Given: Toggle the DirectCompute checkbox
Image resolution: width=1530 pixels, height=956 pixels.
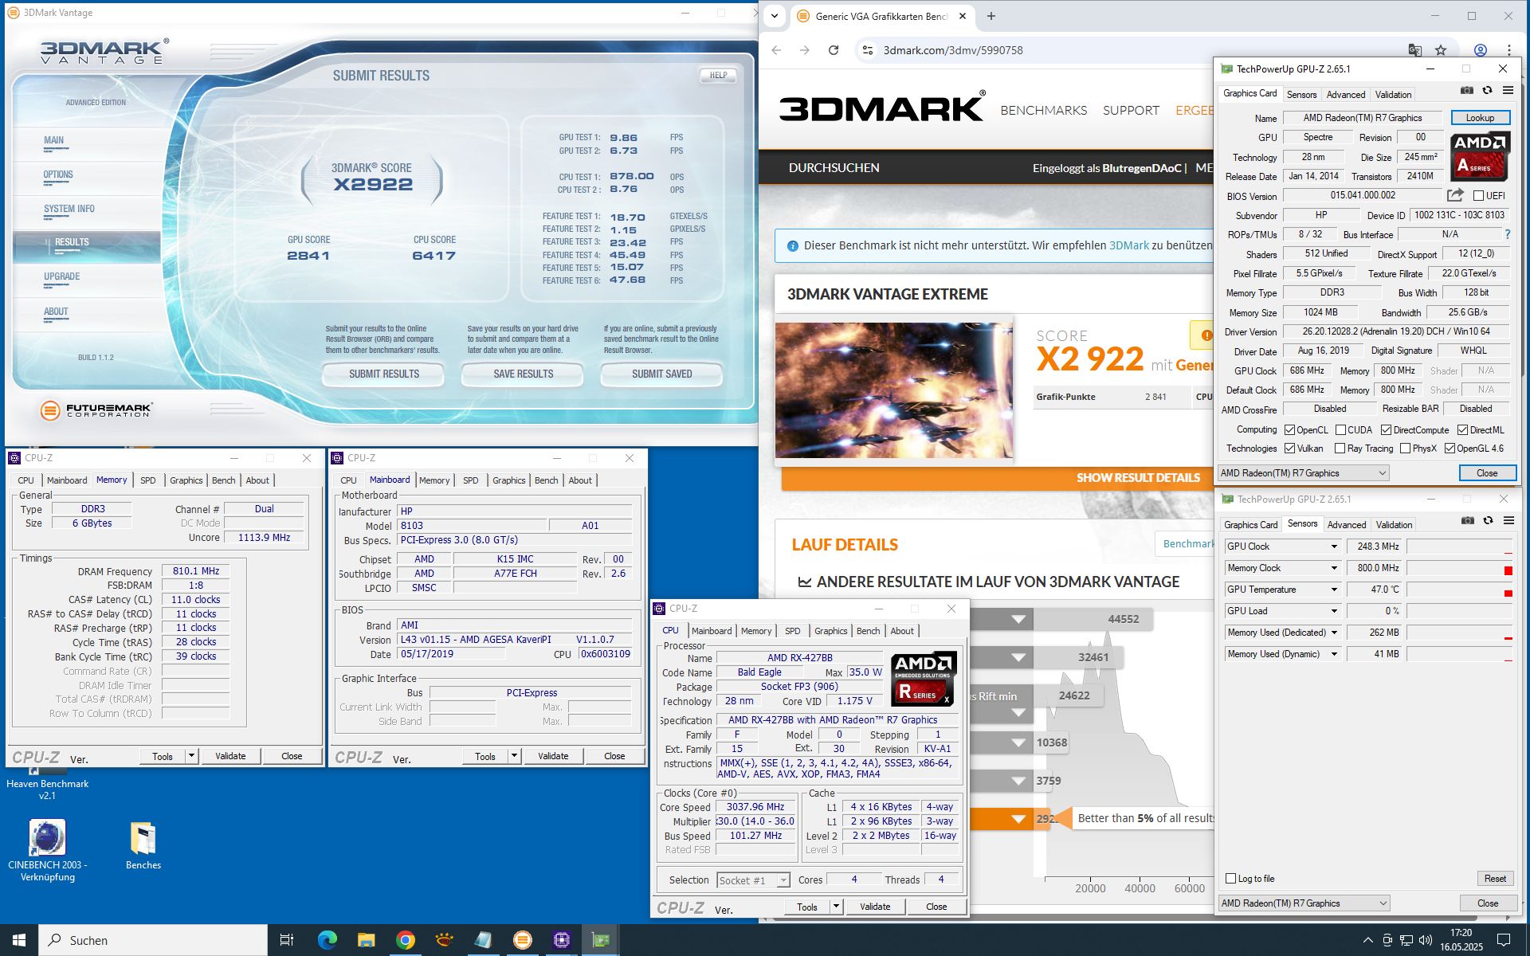Looking at the screenshot, I should click(x=1387, y=430).
